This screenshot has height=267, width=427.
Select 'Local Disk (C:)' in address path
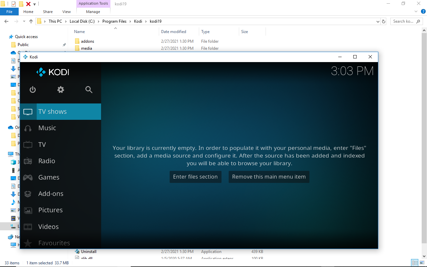click(82, 21)
